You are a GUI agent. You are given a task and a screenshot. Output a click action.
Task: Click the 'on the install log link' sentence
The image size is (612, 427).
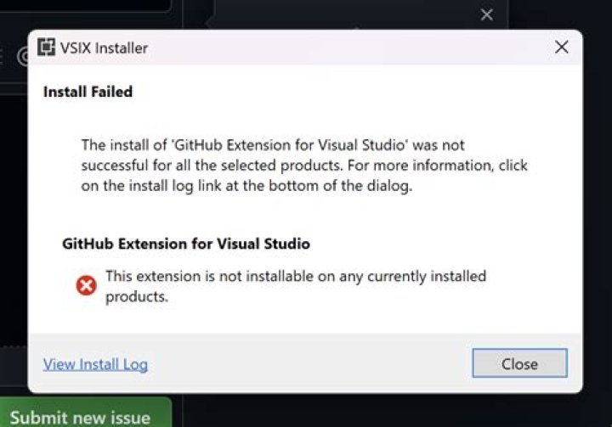[246, 187]
